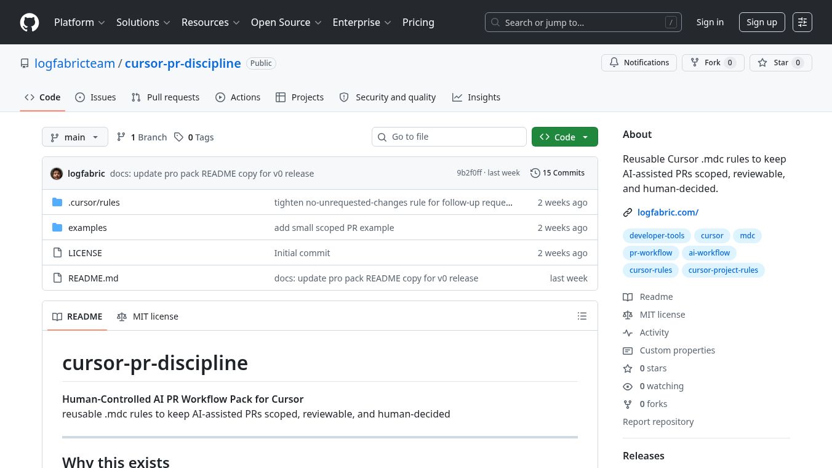Open the green Code dropdown button
832x468 pixels.
pyautogui.click(x=565, y=137)
